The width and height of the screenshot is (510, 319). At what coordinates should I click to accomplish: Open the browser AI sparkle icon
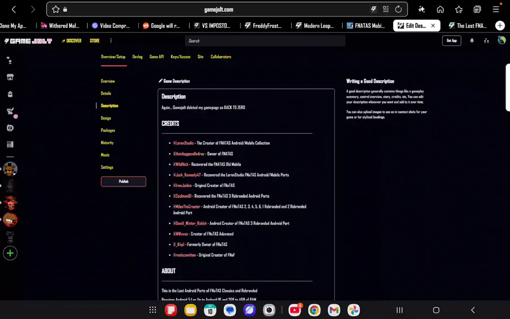(x=422, y=9)
